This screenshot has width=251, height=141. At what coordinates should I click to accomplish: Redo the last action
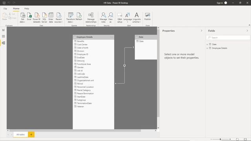[x=14, y=3]
